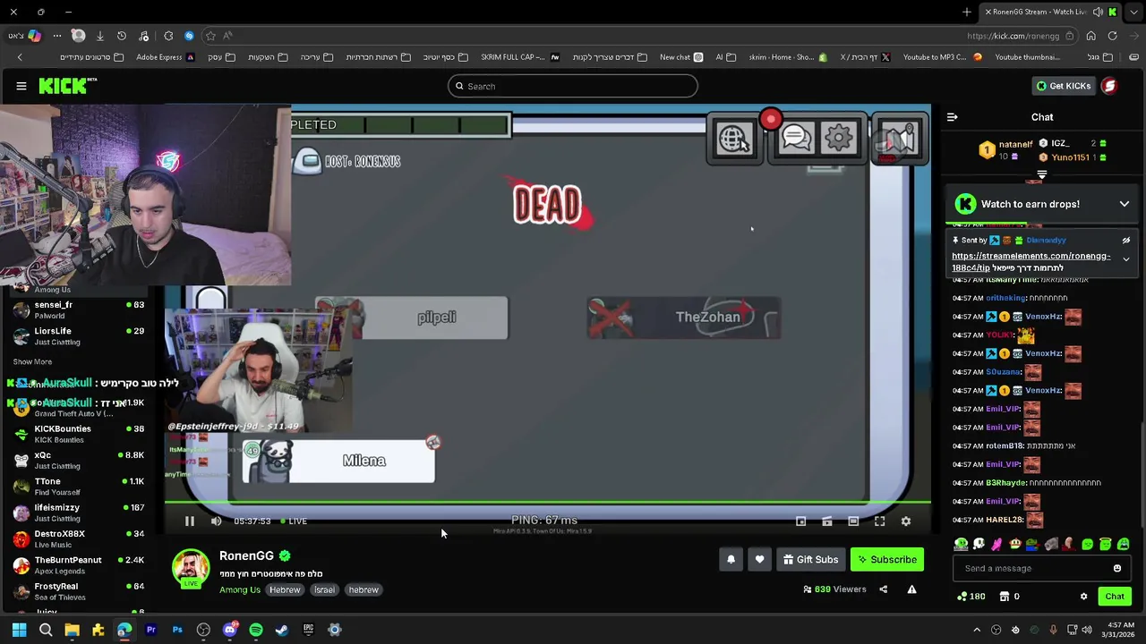This screenshot has width=1146, height=644.
Task: Open TTone channel in sidebar
Action: (79, 487)
